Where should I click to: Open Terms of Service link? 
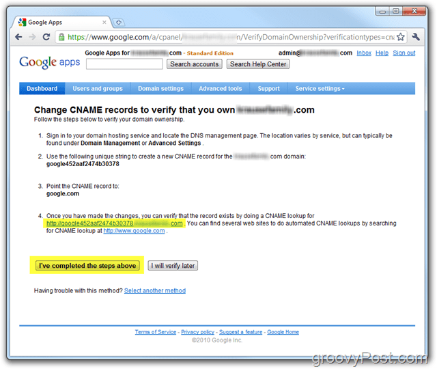(x=156, y=332)
